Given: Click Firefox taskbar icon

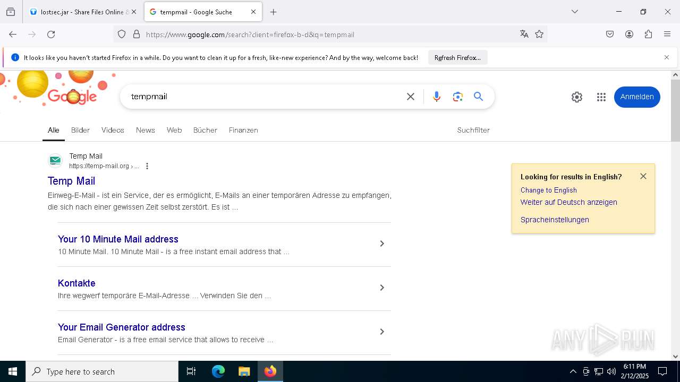Looking at the screenshot, I should (x=270, y=371).
